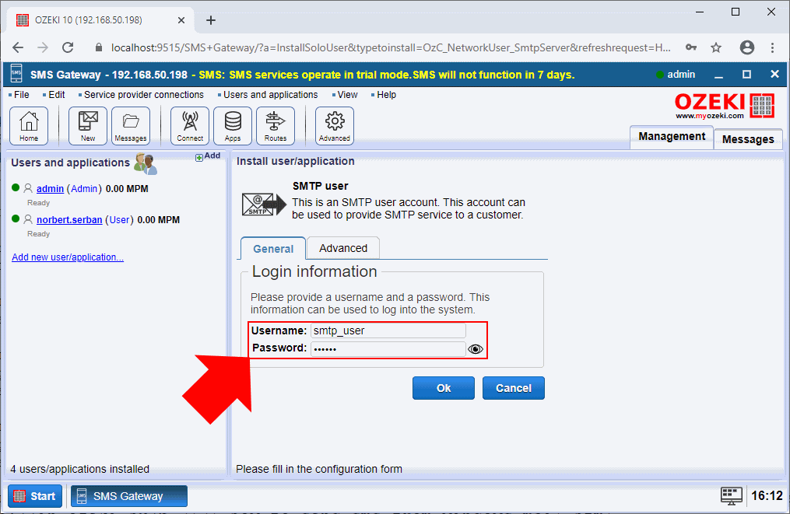The image size is (790, 514).
Task: Open the Routes signpost toolbar icon
Action: click(276, 126)
